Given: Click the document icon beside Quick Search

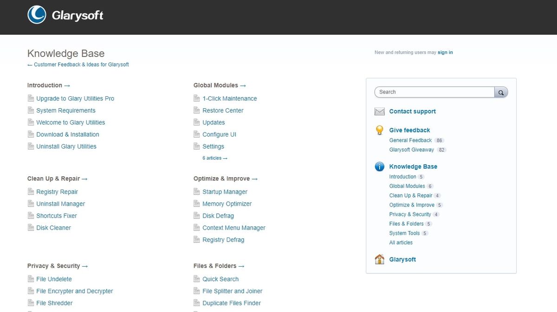Looking at the screenshot, I should point(197,279).
